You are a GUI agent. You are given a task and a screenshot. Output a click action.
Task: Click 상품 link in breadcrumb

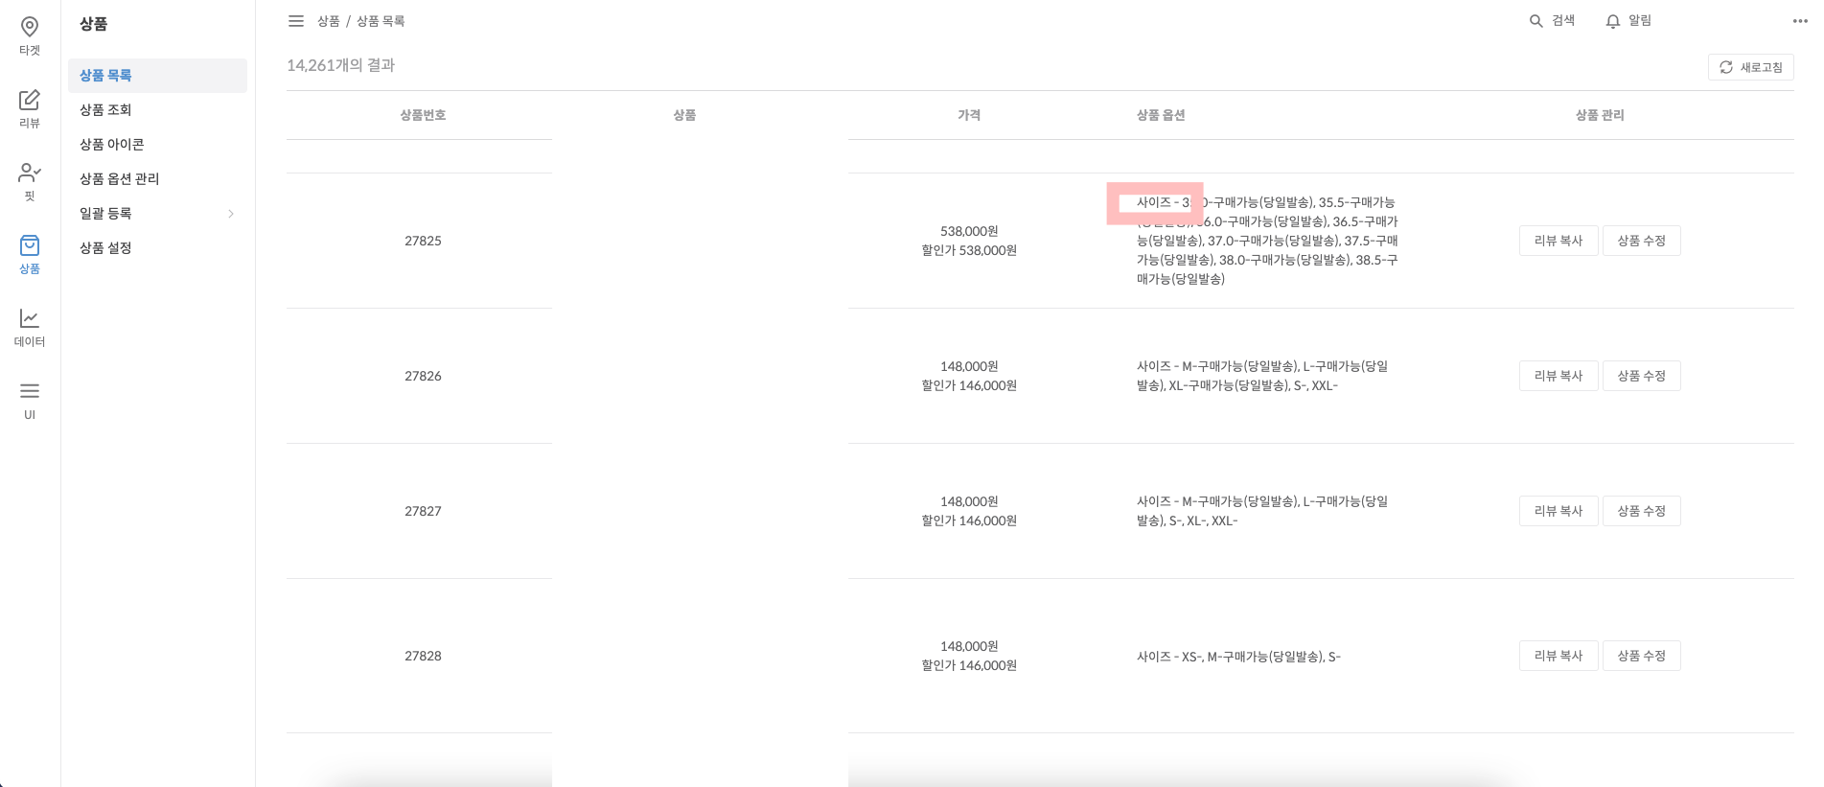click(x=329, y=21)
